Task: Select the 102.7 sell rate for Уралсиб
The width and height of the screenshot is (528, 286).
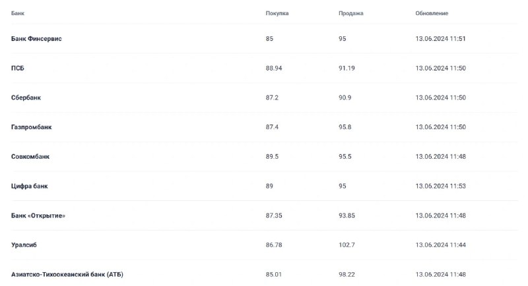Action: click(x=347, y=245)
